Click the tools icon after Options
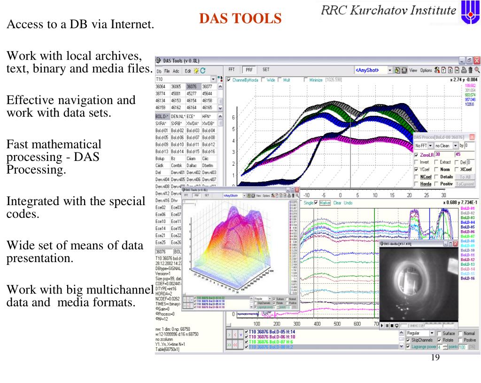This screenshot has width=481, height=383. [437, 71]
